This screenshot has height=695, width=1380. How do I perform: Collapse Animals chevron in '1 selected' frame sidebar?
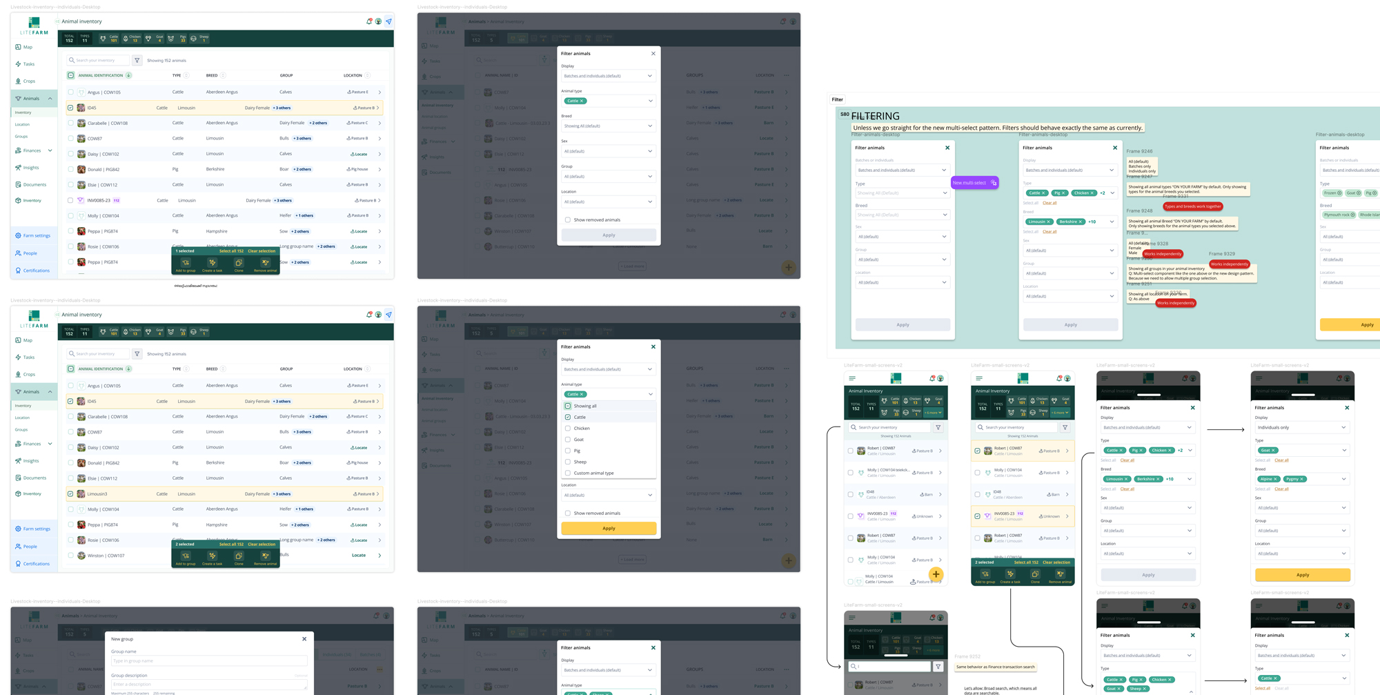(50, 99)
